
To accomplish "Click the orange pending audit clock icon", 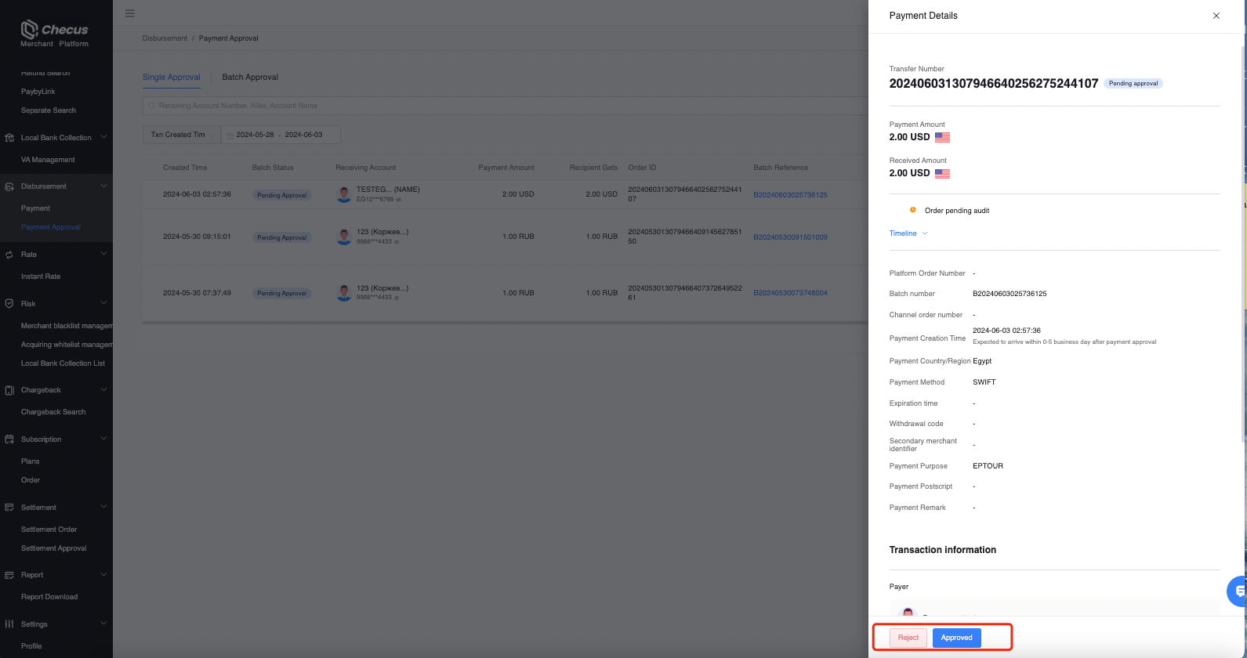I will [x=912, y=210].
